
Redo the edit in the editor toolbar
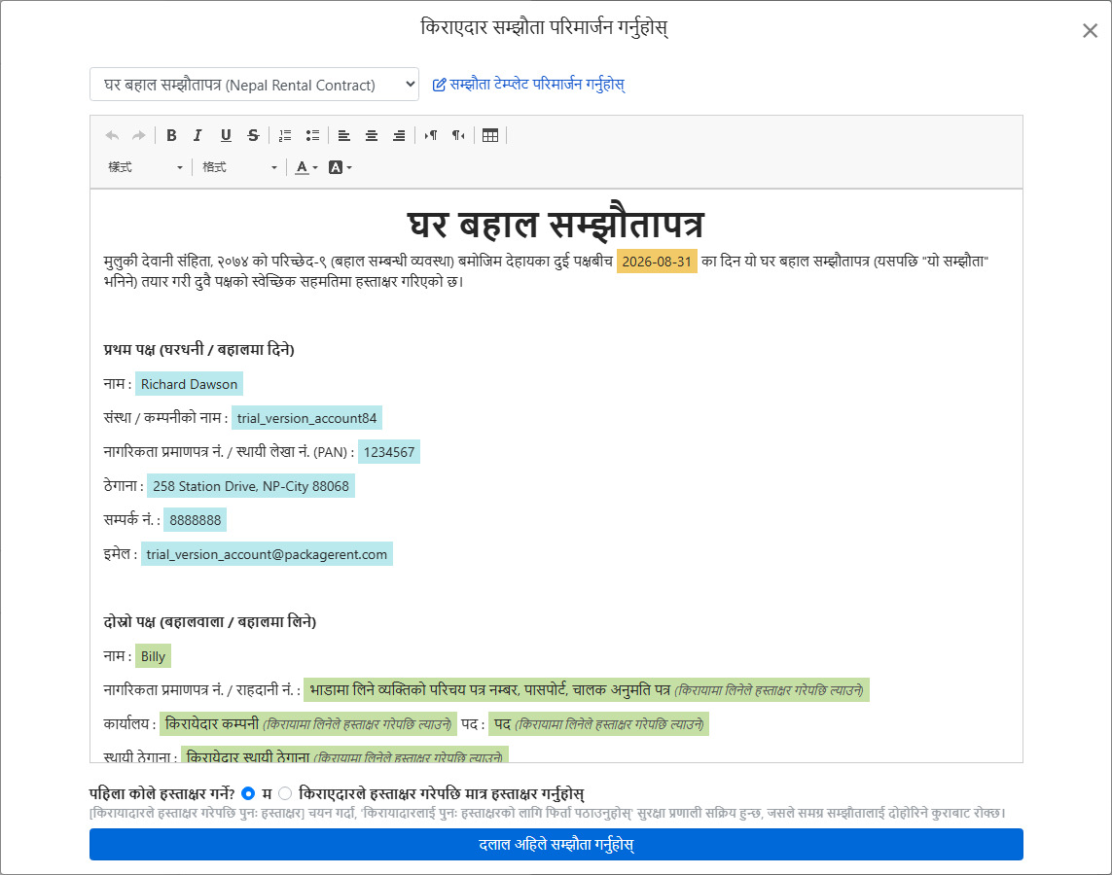tap(139, 135)
